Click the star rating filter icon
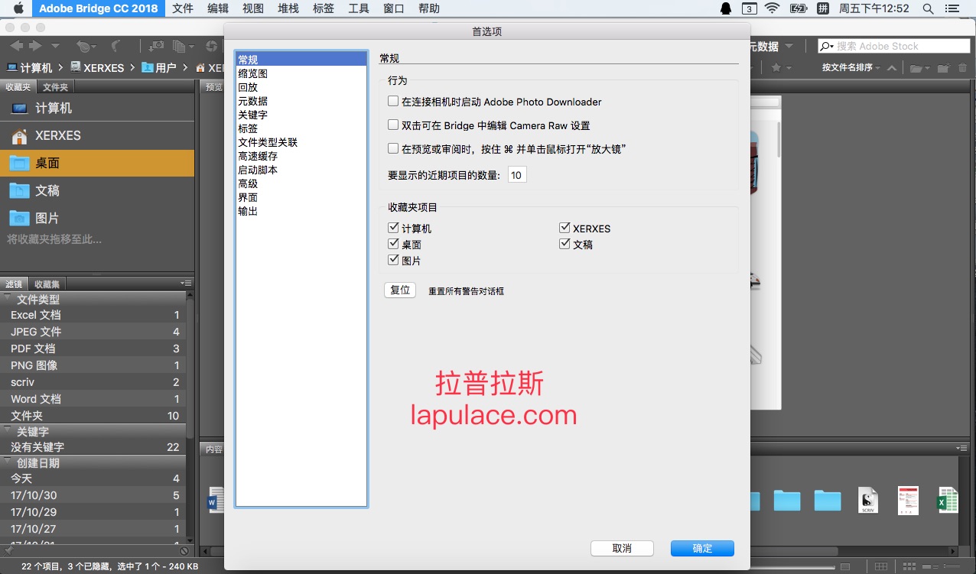Screen dimensions: 976x574 pyautogui.click(x=777, y=67)
